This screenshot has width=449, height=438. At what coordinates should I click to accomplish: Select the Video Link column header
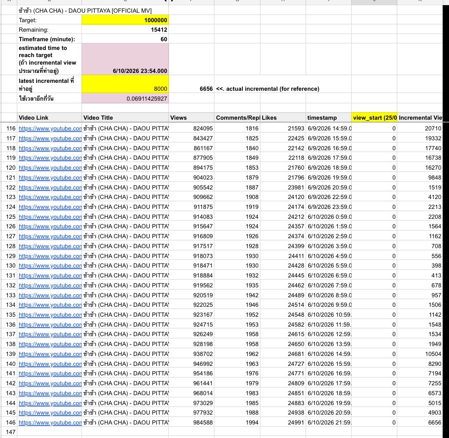pyautogui.click(x=49, y=118)
